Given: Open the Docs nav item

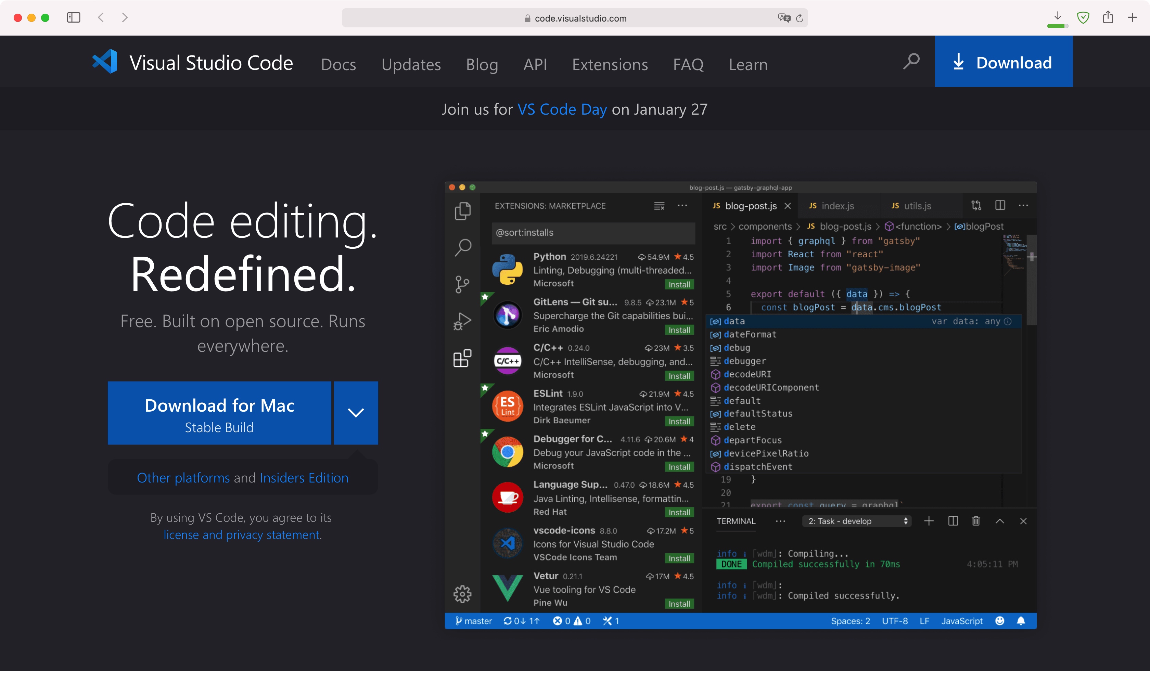Looking at the screenshot, I should click(x=338, y=64).
